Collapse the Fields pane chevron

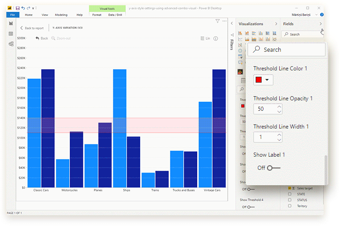pos(321,24)
